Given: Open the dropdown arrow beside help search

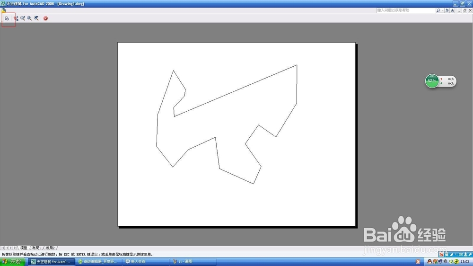Looking at the screenshot, I should coord(443,10).
